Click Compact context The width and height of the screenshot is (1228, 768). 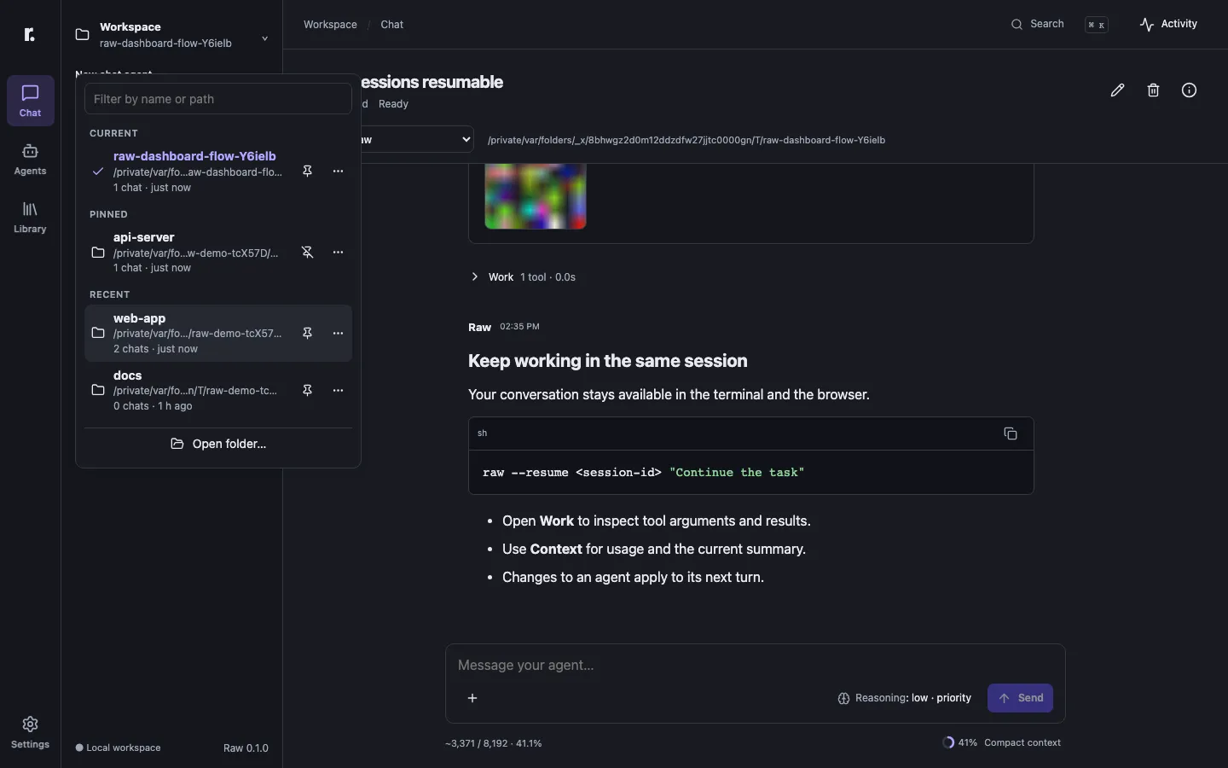tap(1022, 743)
